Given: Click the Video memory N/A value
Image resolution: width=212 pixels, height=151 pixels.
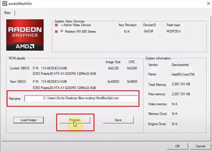Looking at the screenshot, I should click(175, 104).
